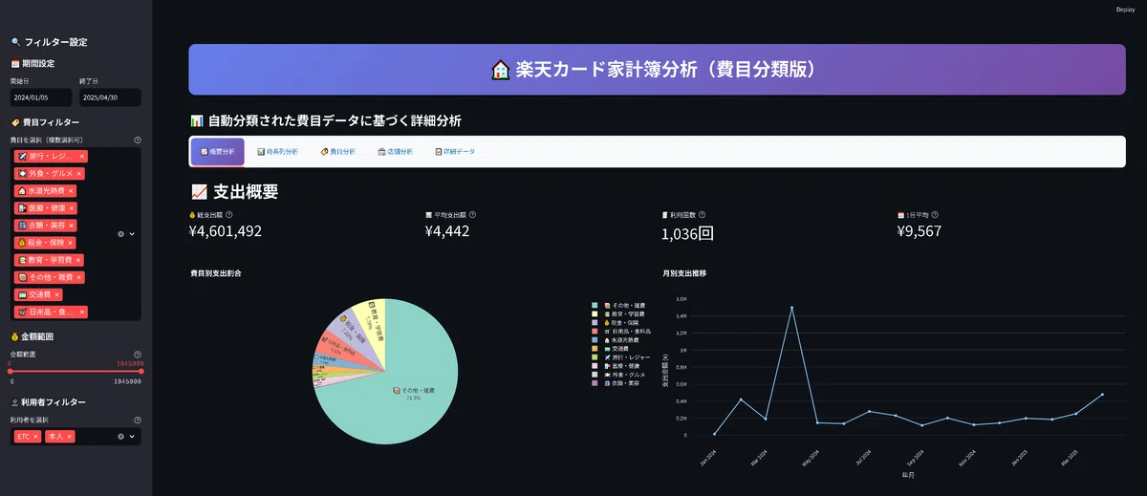The height and width of the screenshot is (496, 1147).
Task: Toggle 衣類・美容 in the pie legend
Action: pyautogui.click(x=620, y=383)
